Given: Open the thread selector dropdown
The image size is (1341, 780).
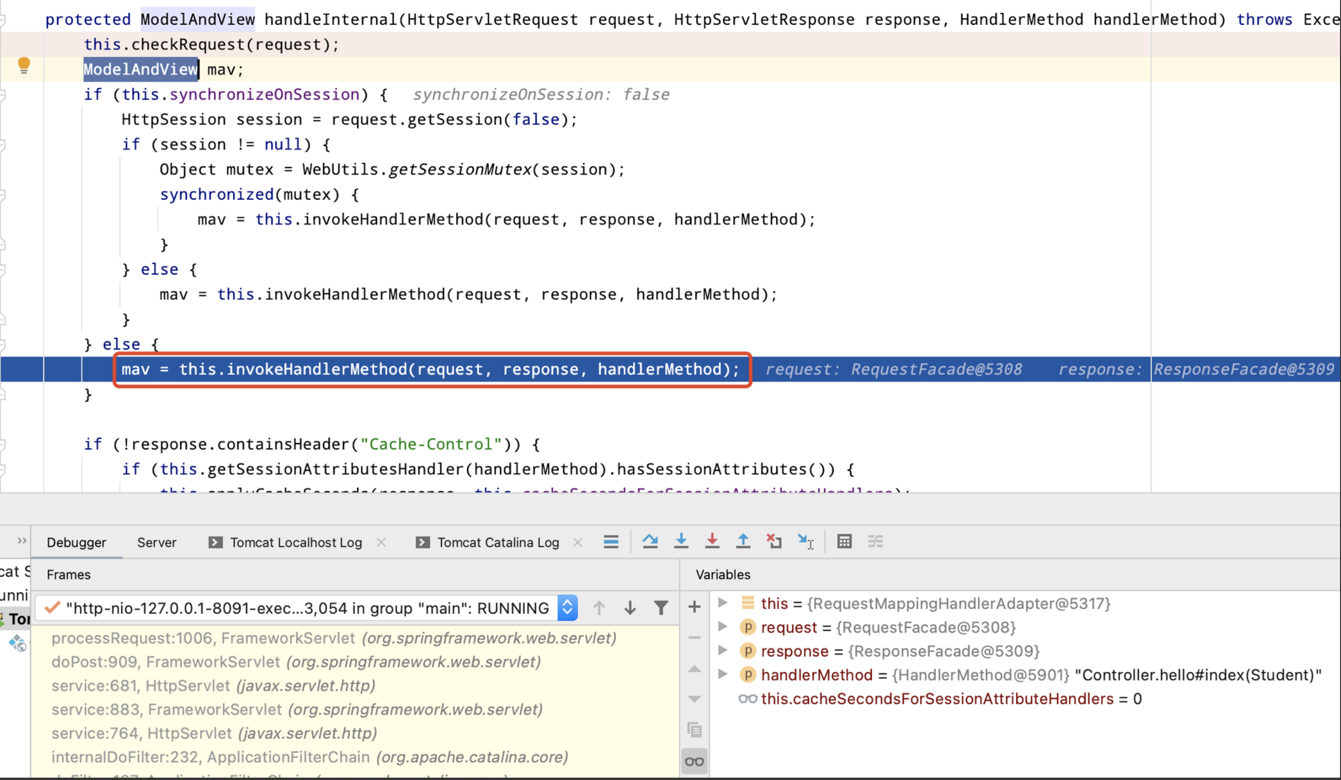Looking at the screenshot, I should pyautogui.click(x=307, y=608).
